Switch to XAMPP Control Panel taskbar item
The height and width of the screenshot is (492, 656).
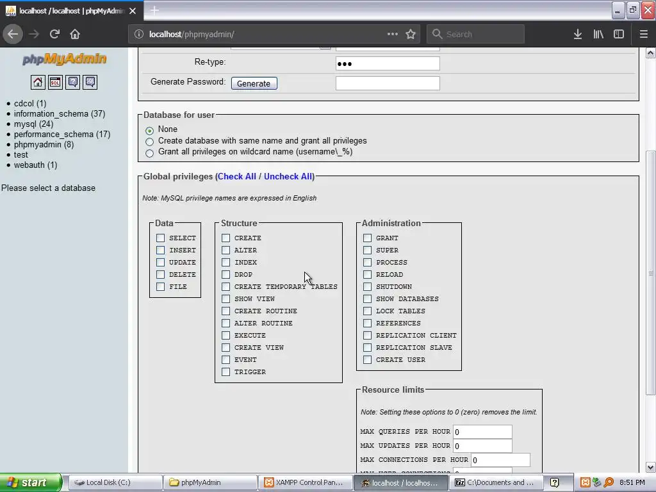pos(304,482)
